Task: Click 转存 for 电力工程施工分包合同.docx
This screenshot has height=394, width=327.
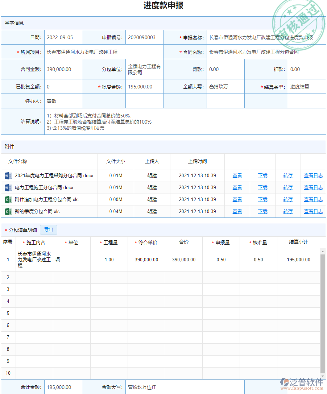Action: pos(287,187)
